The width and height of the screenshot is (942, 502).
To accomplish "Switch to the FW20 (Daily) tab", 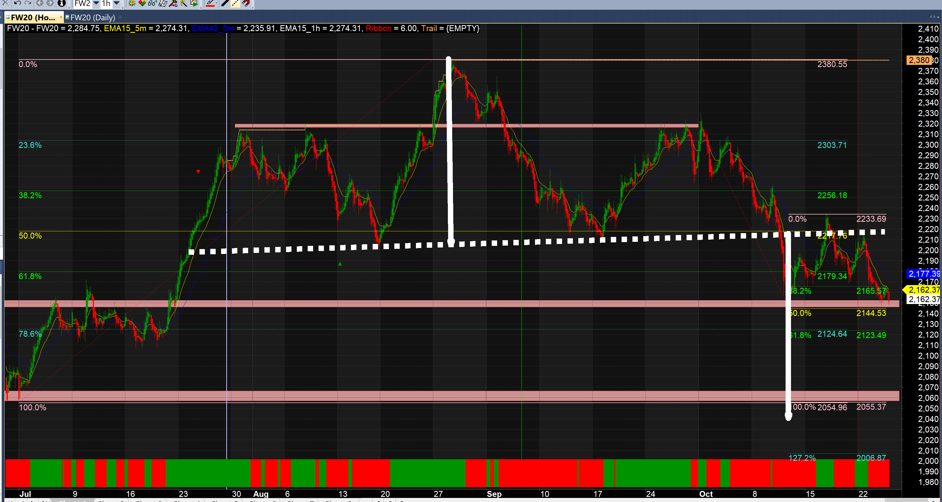I will (93, 17).
